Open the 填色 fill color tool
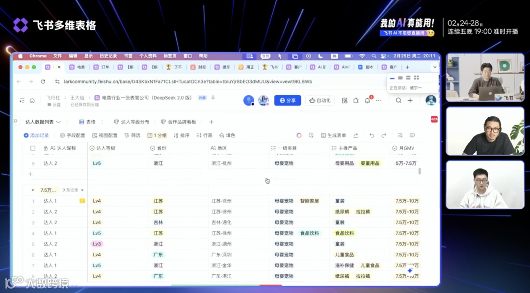The image size is (530, 293). click(x=227, y=135)
